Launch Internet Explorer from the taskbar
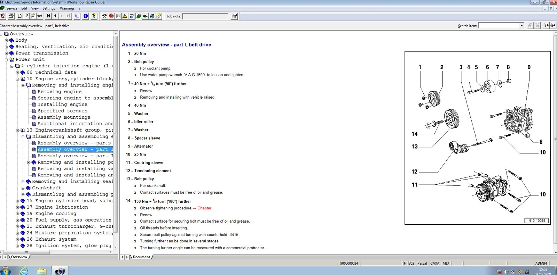The height and width of the screenshot is (275, 557). (x=24, y=271)
